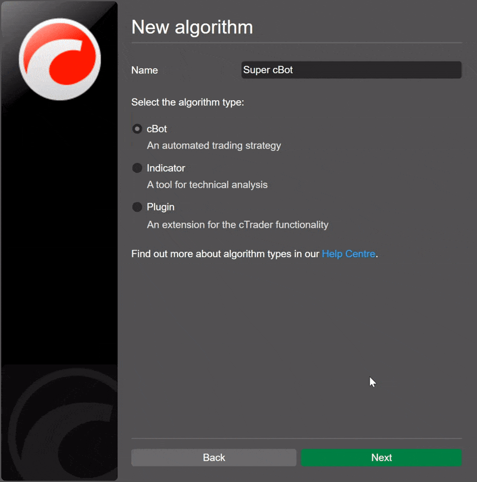Click the "Plugin" option label

(x=160, y=207)
